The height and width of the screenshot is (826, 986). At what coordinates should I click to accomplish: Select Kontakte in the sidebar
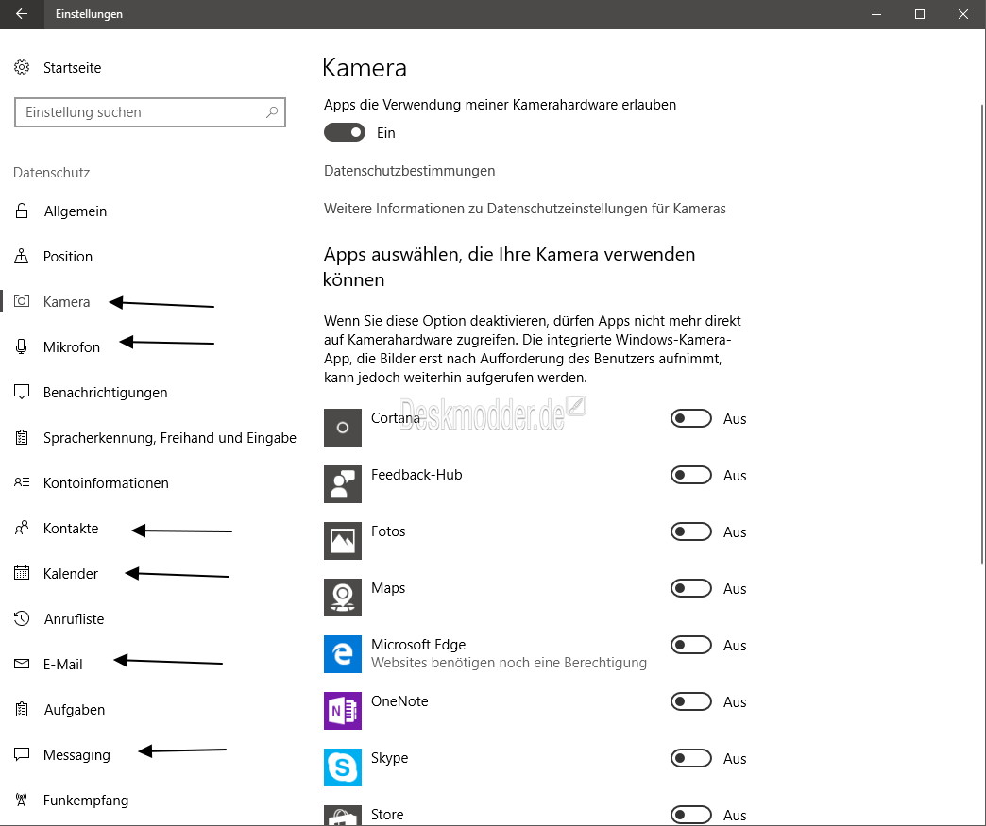pyautogui.click(x=71, y=528)
